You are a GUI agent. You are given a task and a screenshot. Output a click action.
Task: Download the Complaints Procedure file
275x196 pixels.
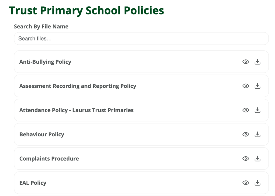coord(257,158)
